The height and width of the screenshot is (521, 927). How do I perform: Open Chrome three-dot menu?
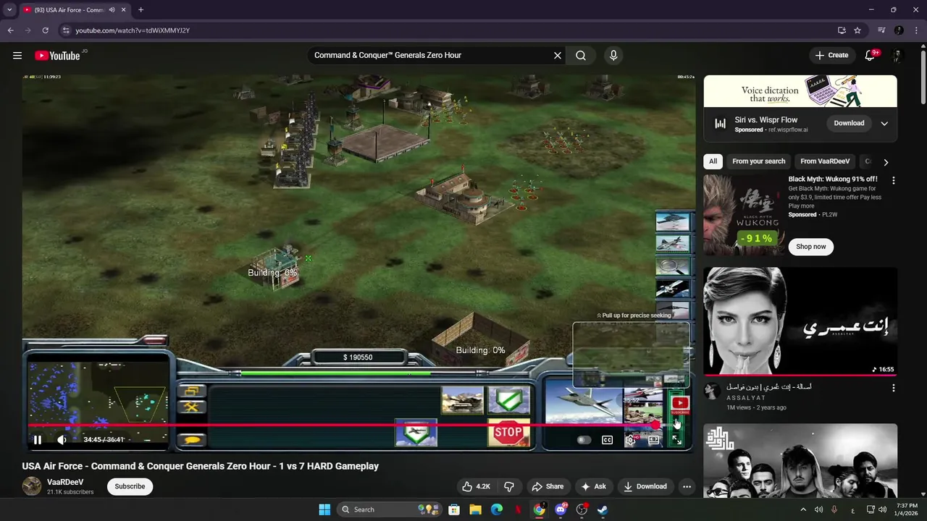(916, 30)
